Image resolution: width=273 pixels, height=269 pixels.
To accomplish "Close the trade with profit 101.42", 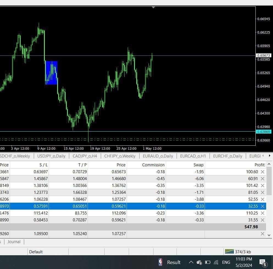I will pyautogui.click(x=263, y=186).
